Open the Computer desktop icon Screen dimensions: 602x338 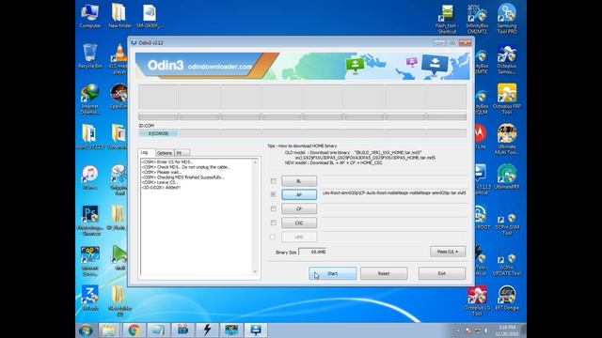[90, 16]
